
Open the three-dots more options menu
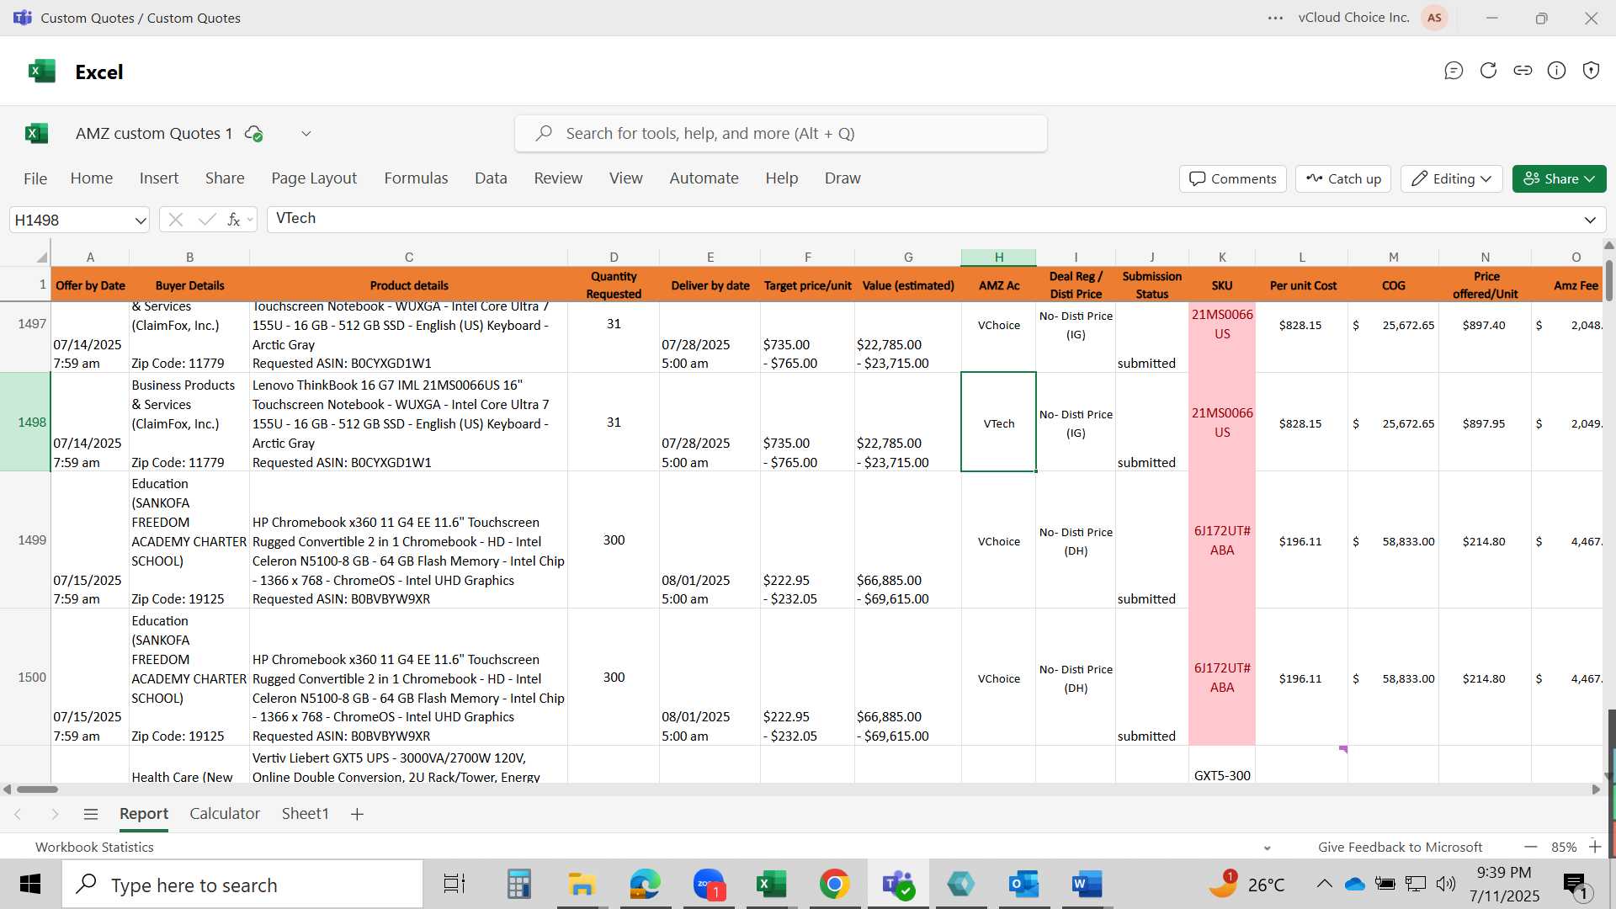tap(1275, 18)
